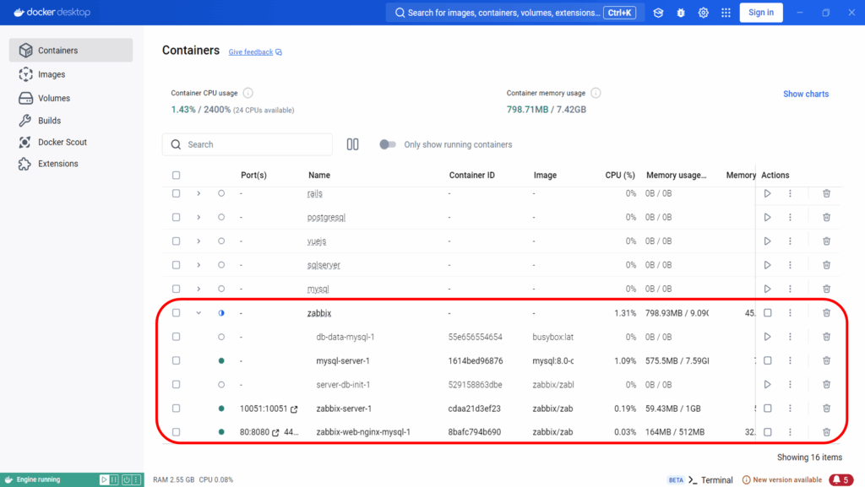
Task: Expand the postgresql stack
Action: tap(199, 217)
